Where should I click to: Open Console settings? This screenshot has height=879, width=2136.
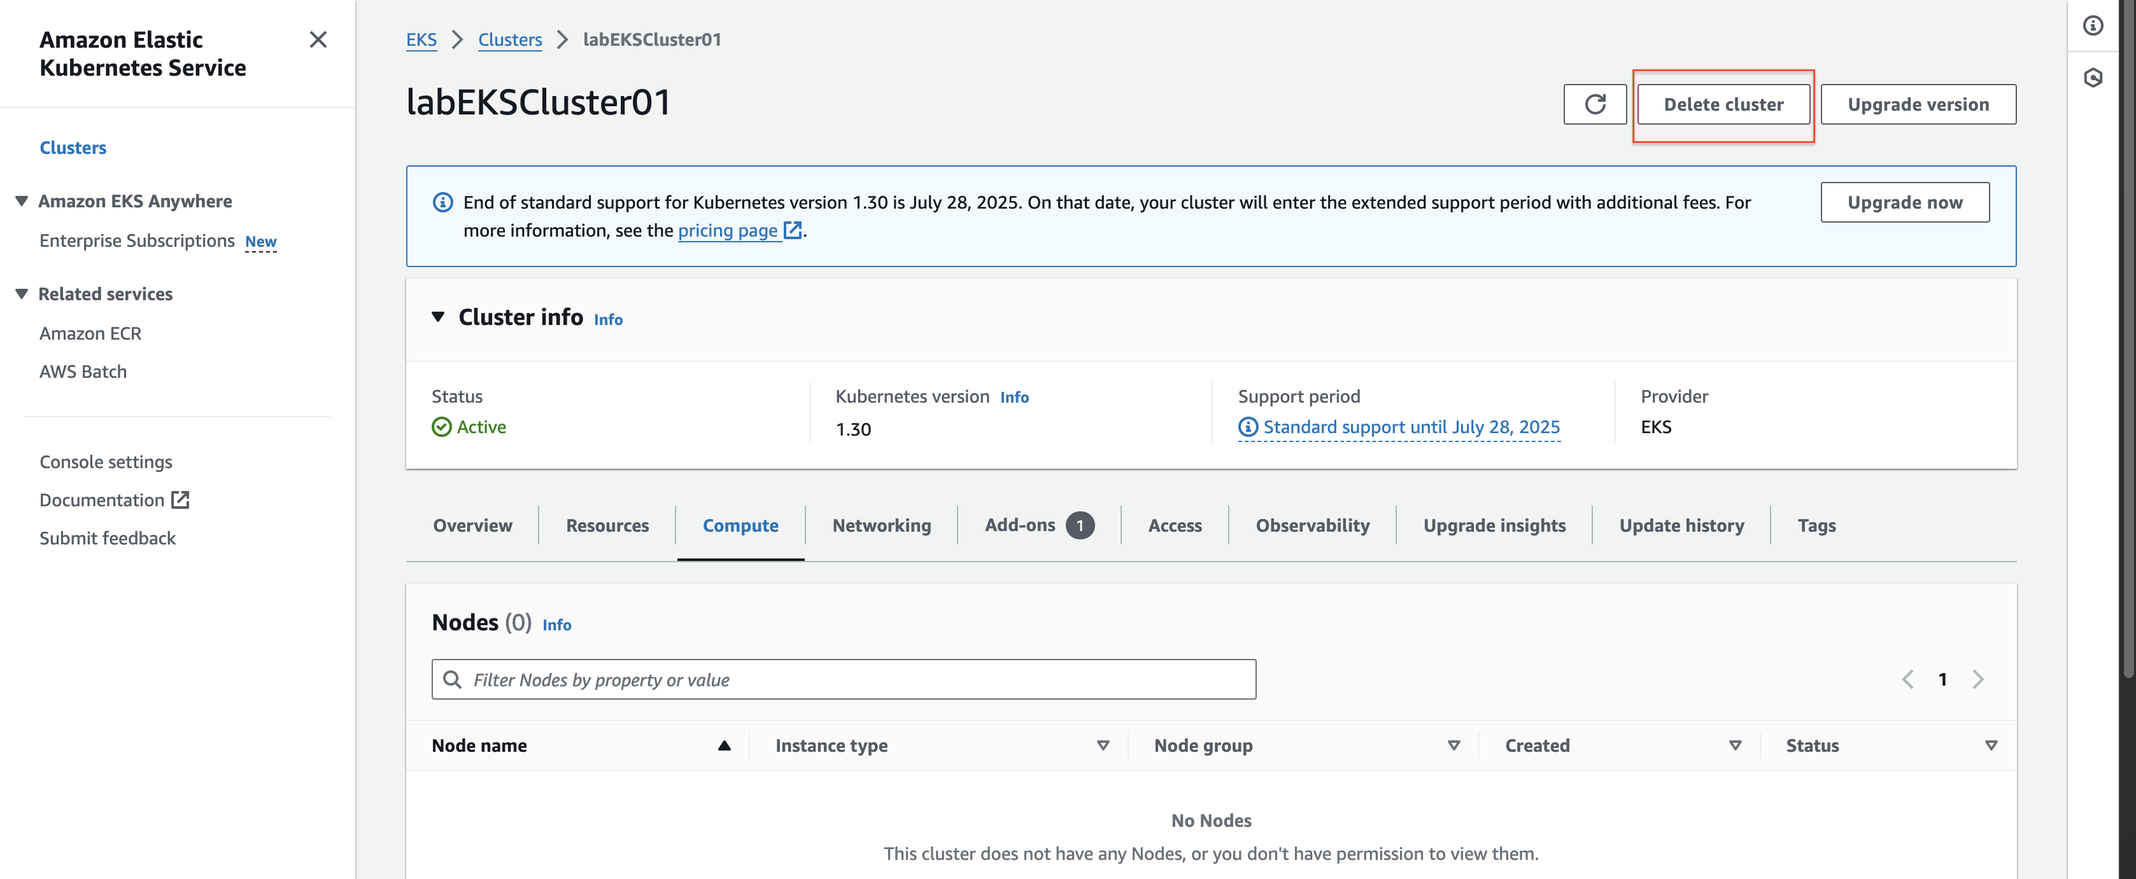[x=106, y=462]
